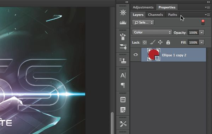The width and height of the screenshot is (212, 134).
Task: Open the Layer Comps panel icon
Action: click(x=123, y=100)
